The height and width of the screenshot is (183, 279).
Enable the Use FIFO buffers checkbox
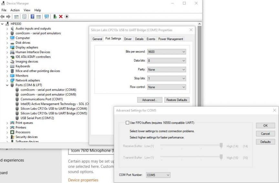[127, 123]
